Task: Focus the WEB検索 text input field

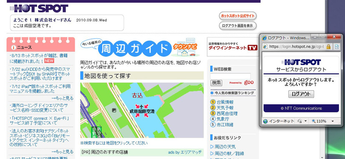Action: pyautogui.click(x=230, y=76)
